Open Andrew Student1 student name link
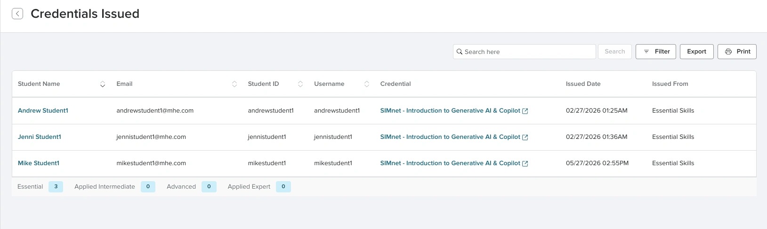The height and width of the screenshot is (229, 767). click(x=43, y=111)
